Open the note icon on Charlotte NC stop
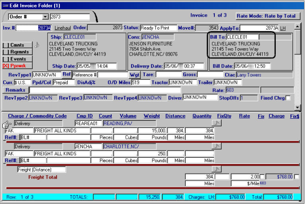 pos(216,146)
